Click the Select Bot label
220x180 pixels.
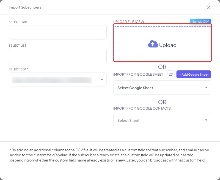[x=18, y=69]
